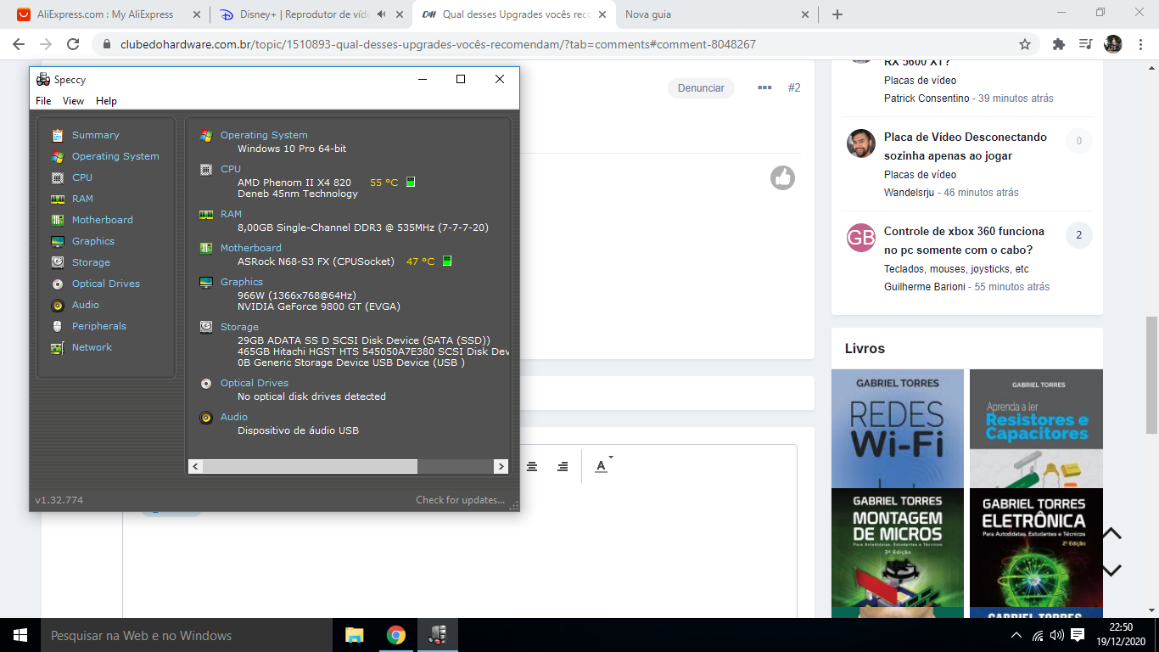
Task: Open topic Placa de Vídeo Desconectando sozinha
Action: [966, 146]
